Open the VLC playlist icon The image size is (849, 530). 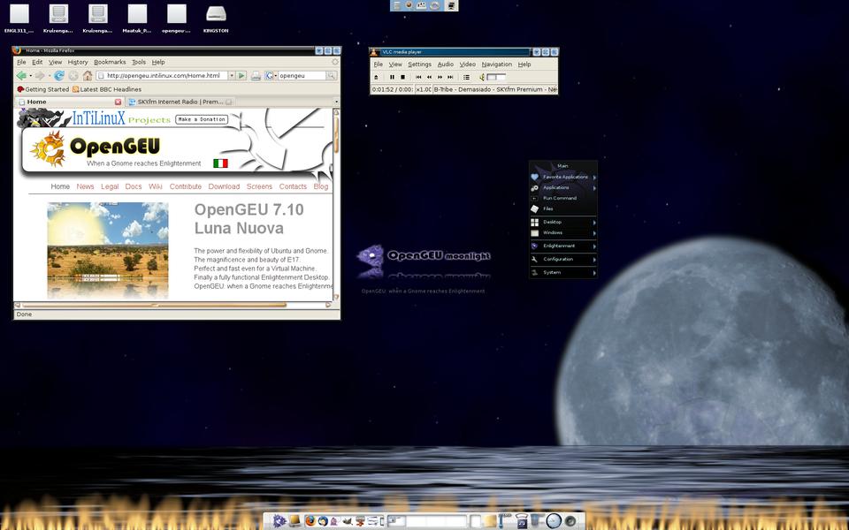[466, 77]
